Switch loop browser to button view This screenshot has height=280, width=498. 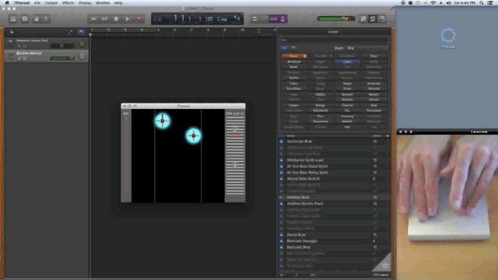click(285, 48)
